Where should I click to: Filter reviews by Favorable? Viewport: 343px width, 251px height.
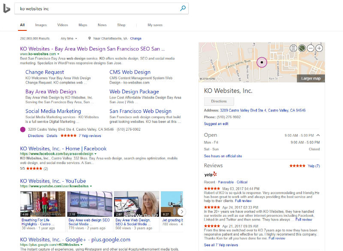click(226, 182)
